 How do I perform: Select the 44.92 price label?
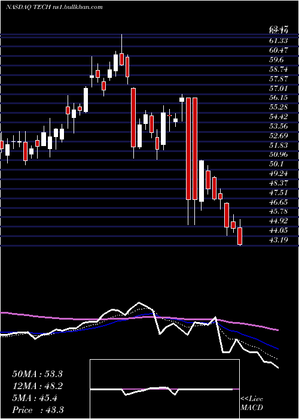(279, 221)
